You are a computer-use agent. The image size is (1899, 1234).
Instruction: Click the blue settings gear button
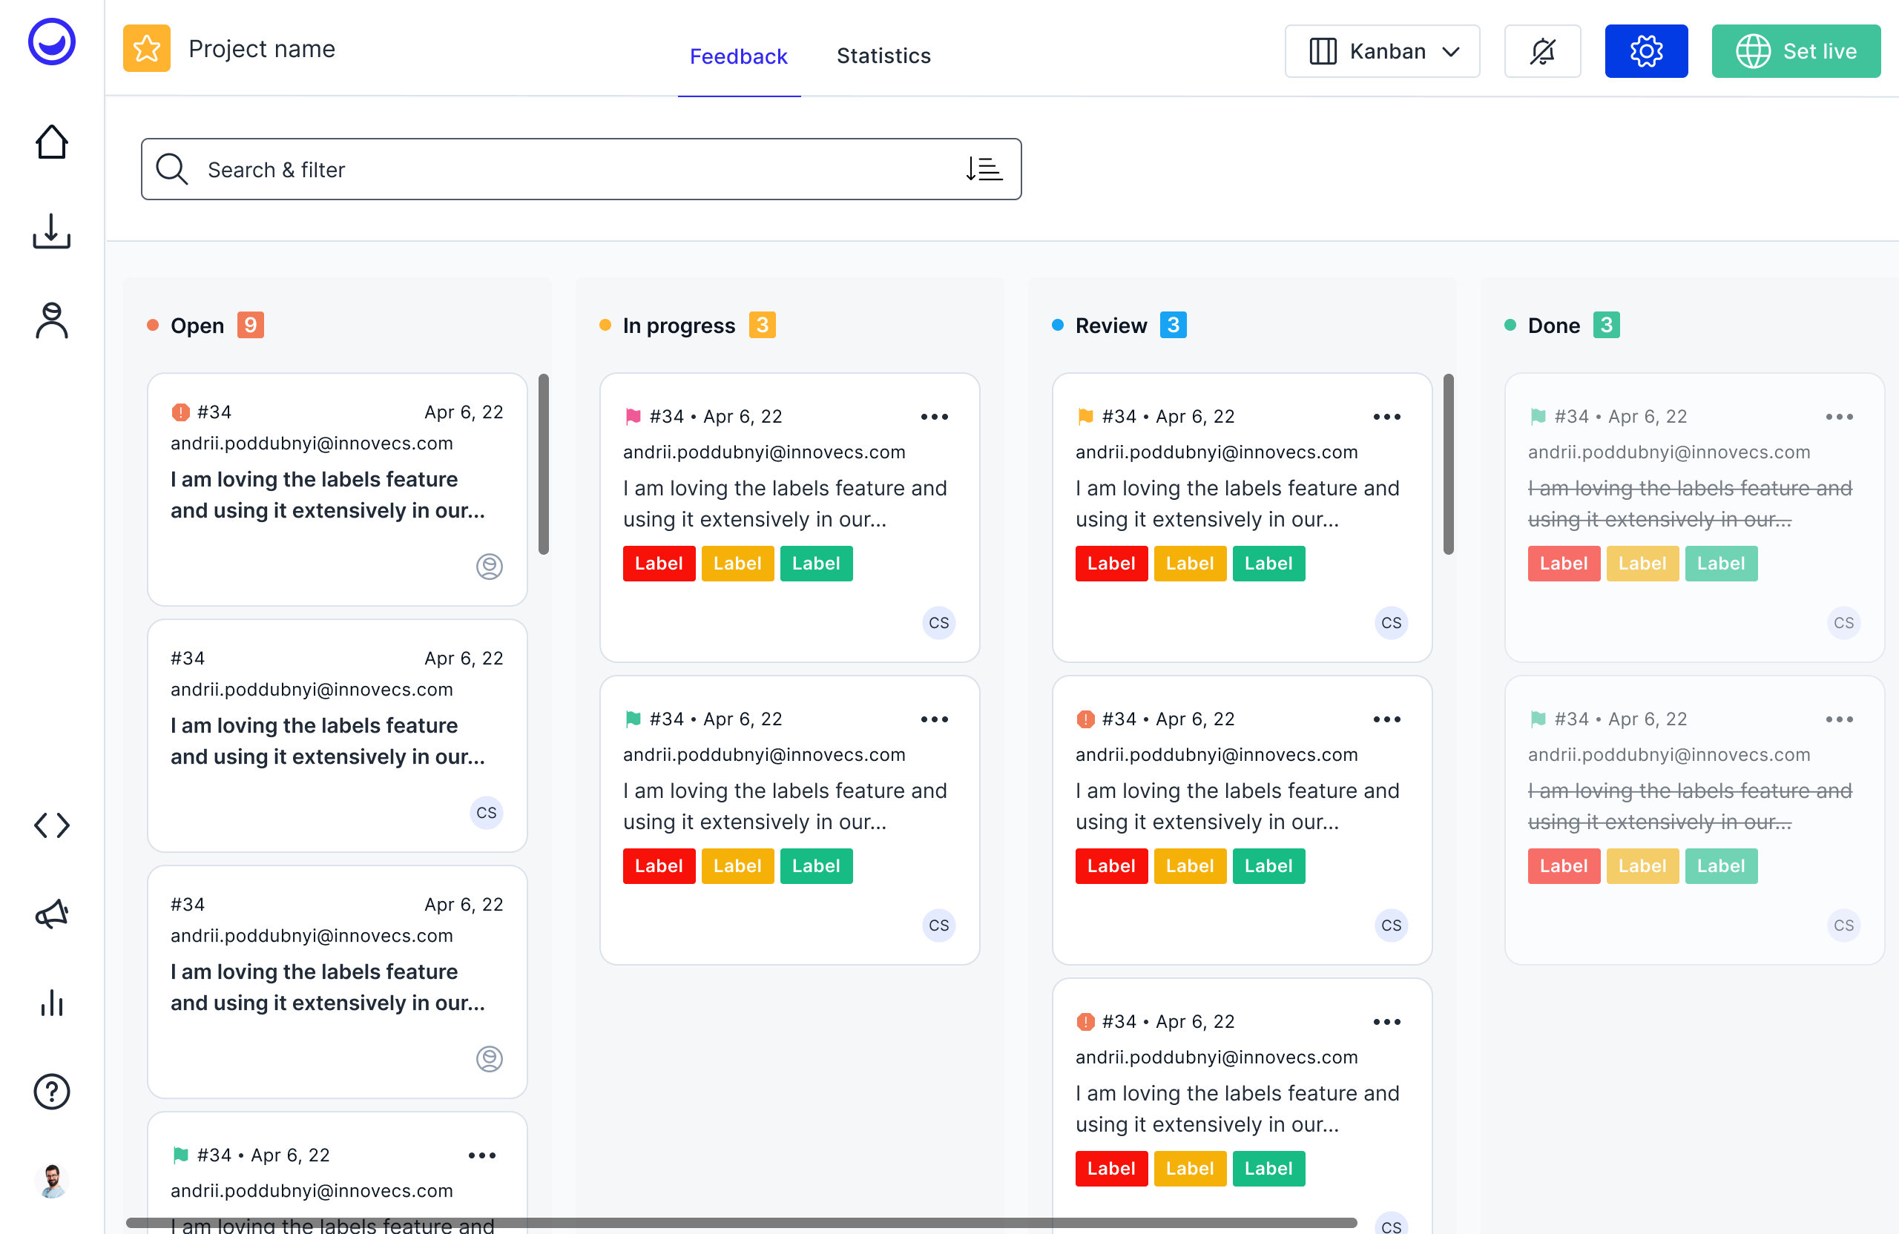pyautogui.click(x=1645, y=52)
